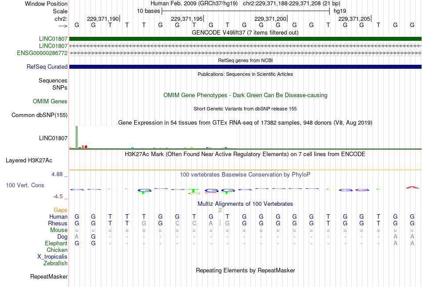Click the RefSeq Curated track label
The width and height of the screenshot is (422, 287).
47,67
